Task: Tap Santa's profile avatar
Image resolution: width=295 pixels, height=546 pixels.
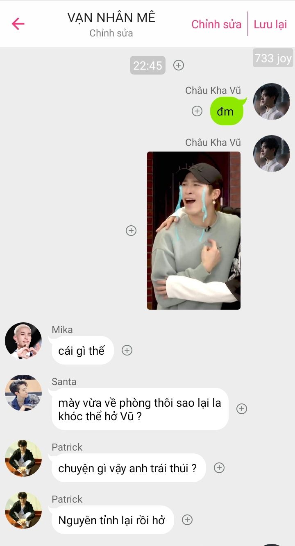Action: coord(23,393)
